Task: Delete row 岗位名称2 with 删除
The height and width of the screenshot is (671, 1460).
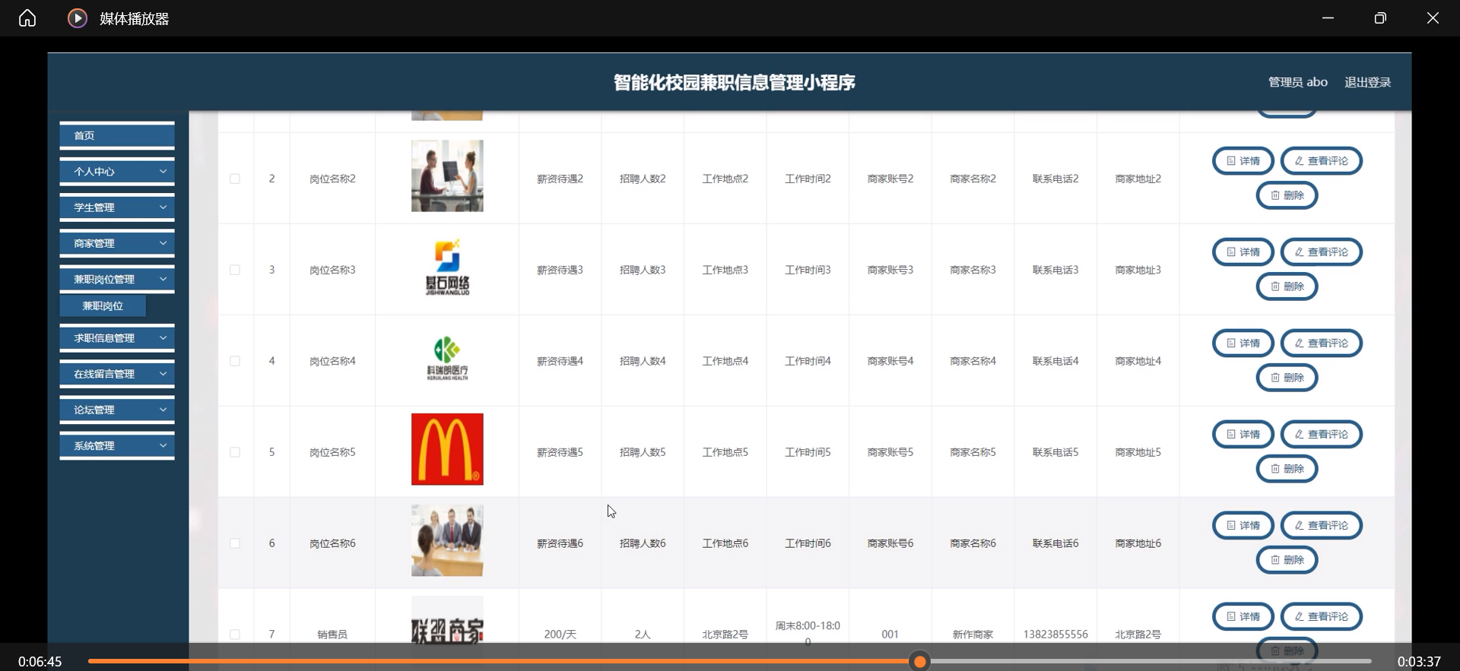Action: [1287, 195]
